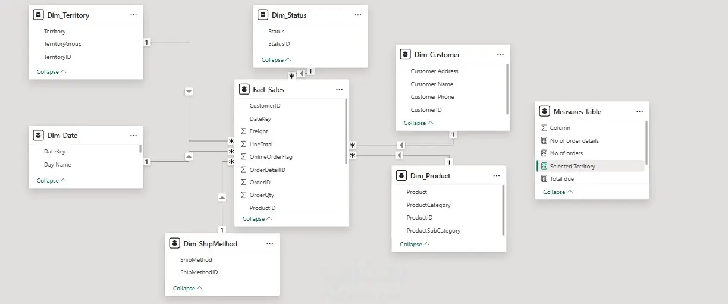Click the Fact_Sales vertical scrollbar
The height and width of the screenshot is (304, 728).
click(x=346, y=131)
